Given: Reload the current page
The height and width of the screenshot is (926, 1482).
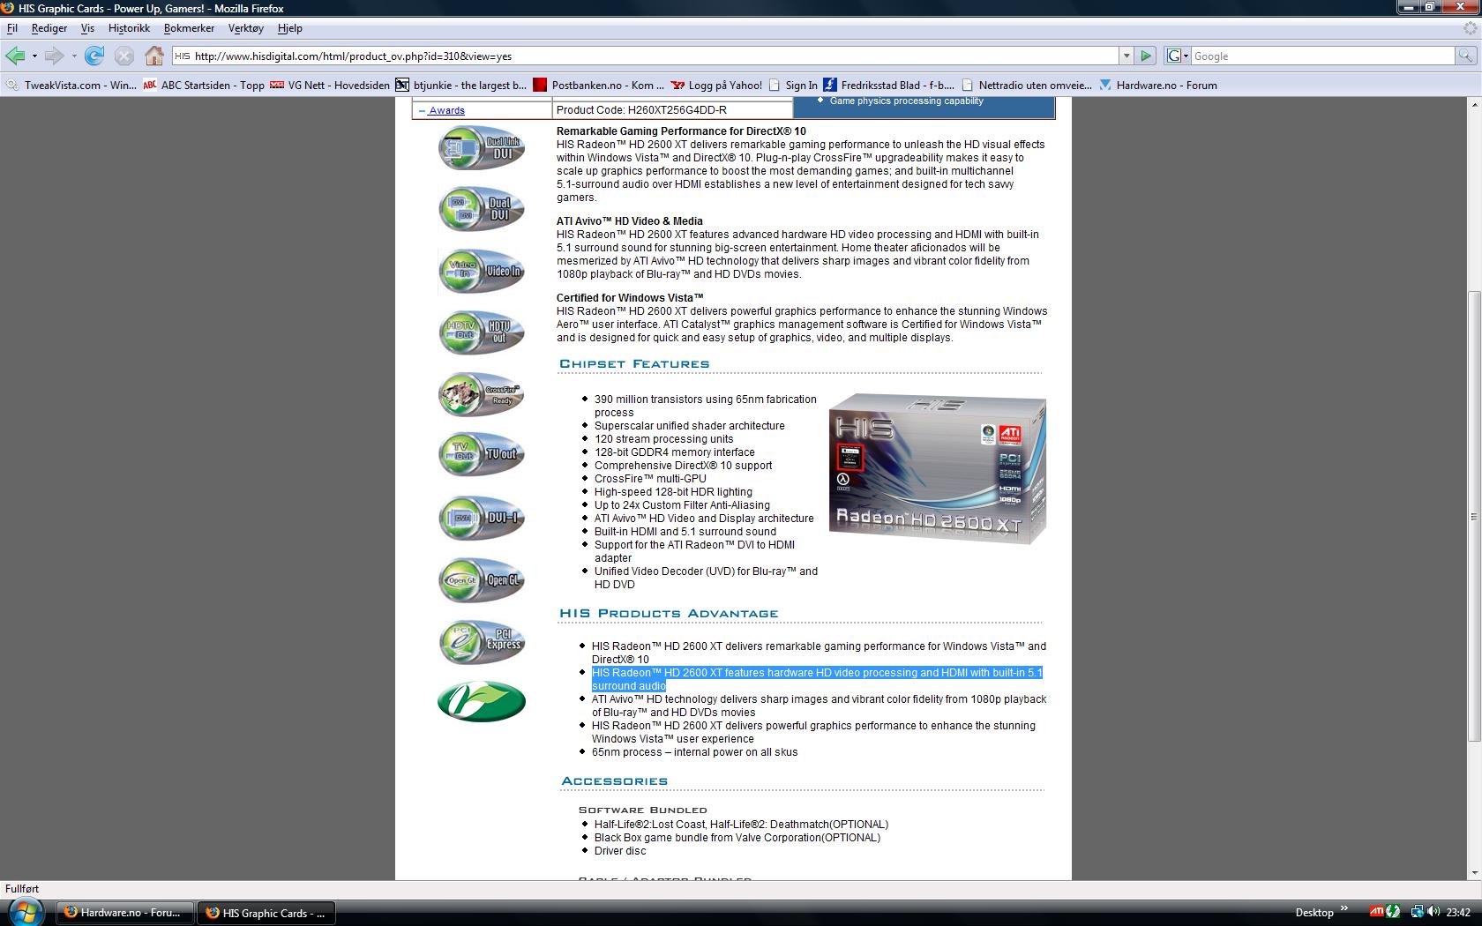Looking at the screenshot, I should coord(94,56).
